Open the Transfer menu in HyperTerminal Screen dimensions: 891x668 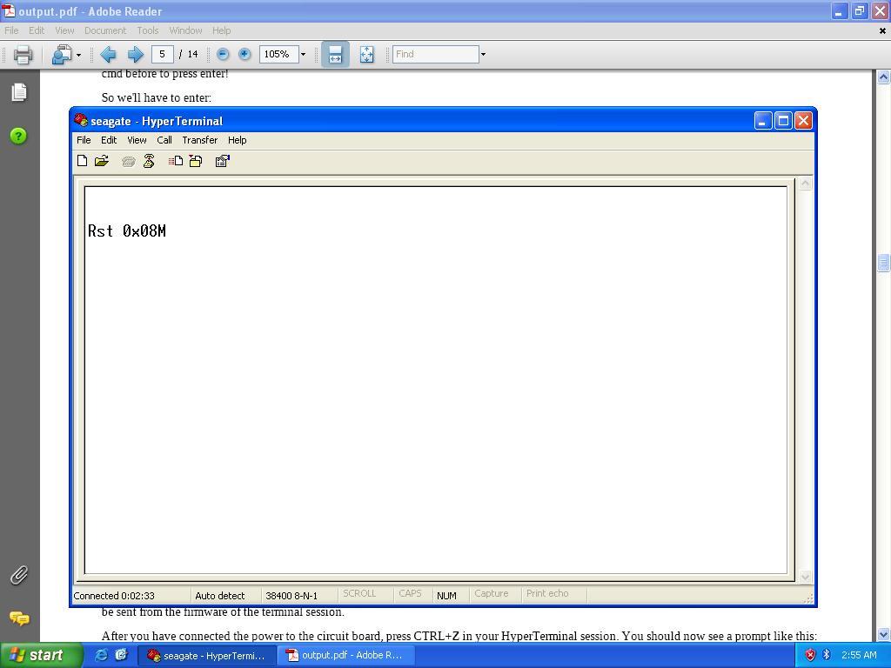pyautogui.click(x=199, y=140)
